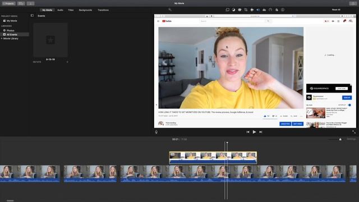
Task: Open the Color Balance tool
Action: coord(233,10)
